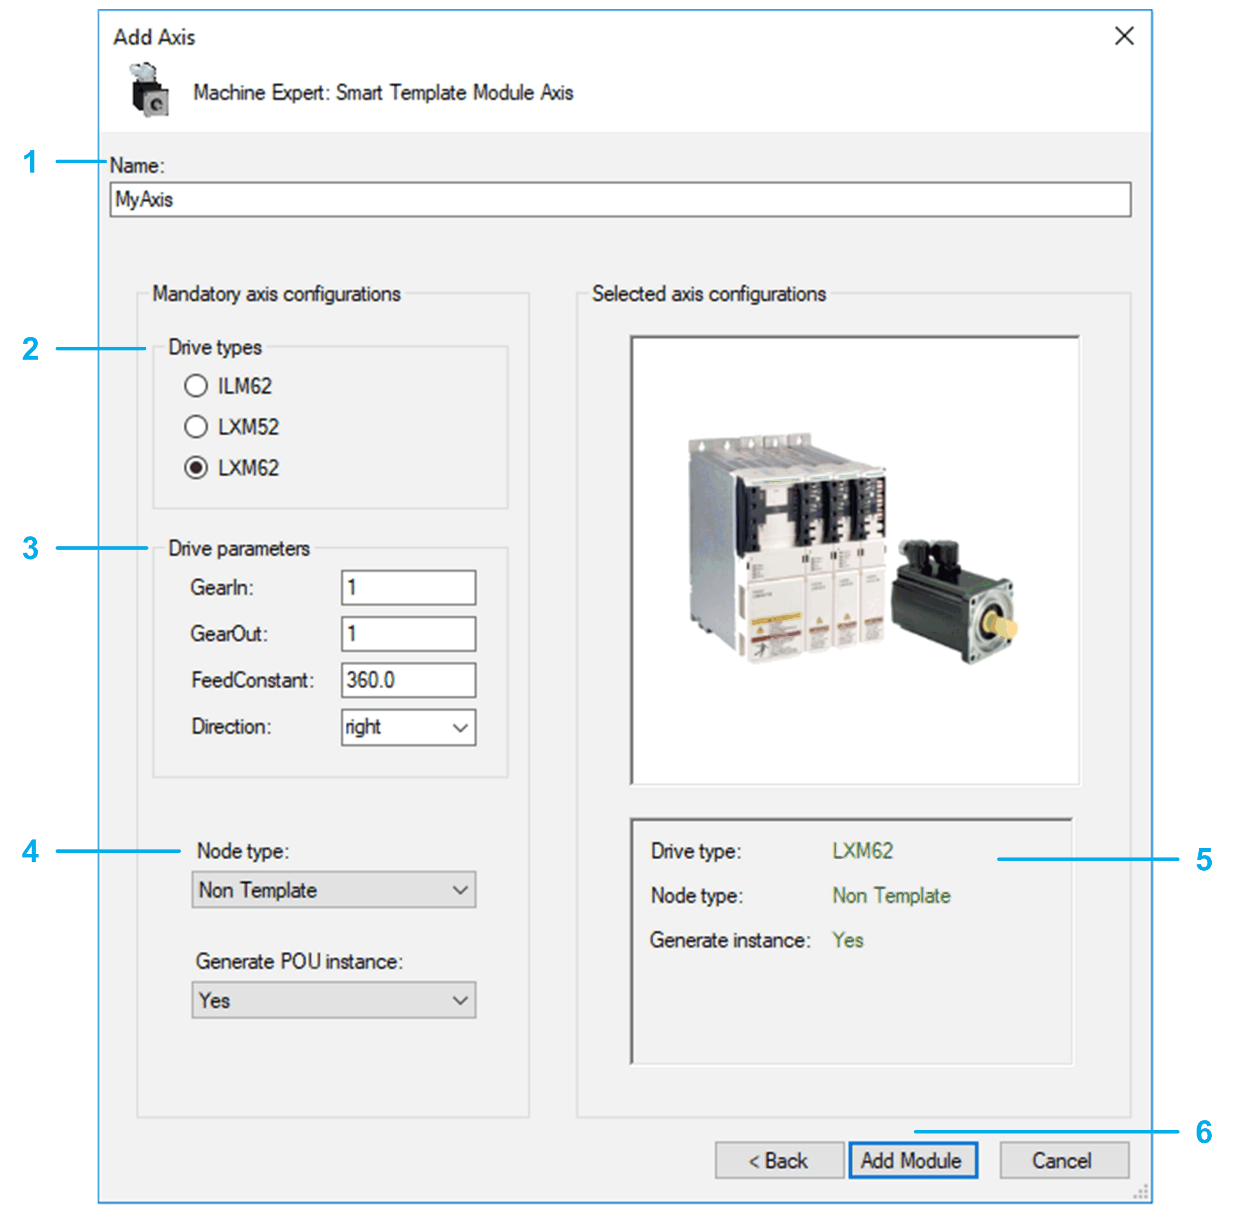The height and width of the screenshot is (1222, 1237).
Task: Open the Direction dropdown
Action: 409,727
